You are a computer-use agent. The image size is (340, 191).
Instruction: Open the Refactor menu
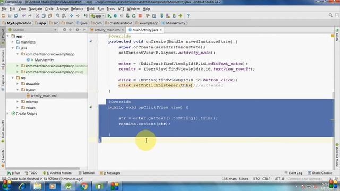pyautogui.click(x=77, y=9)
